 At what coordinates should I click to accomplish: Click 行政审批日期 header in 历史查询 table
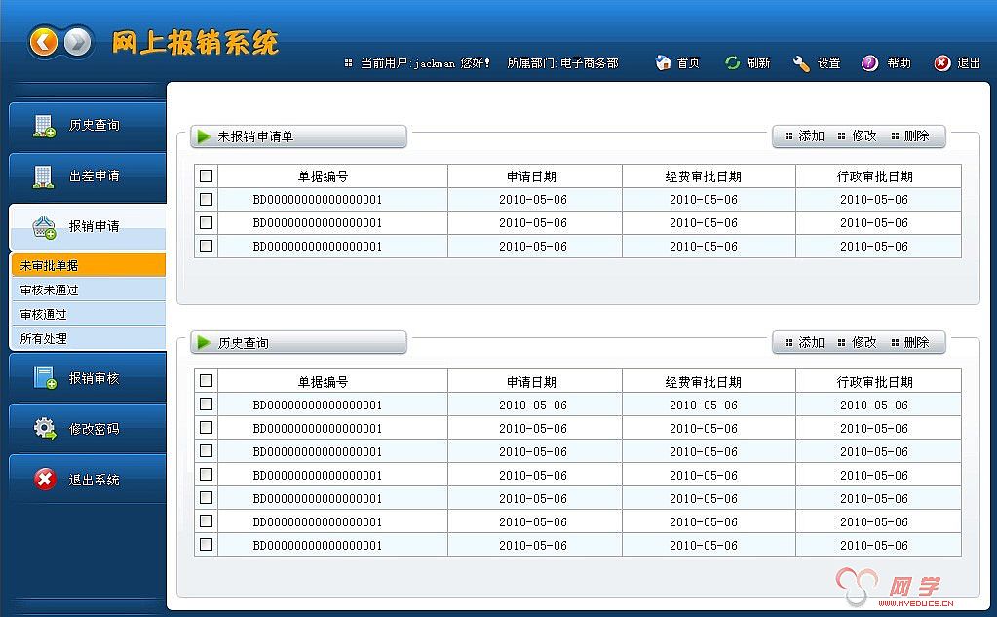point(875,382)
